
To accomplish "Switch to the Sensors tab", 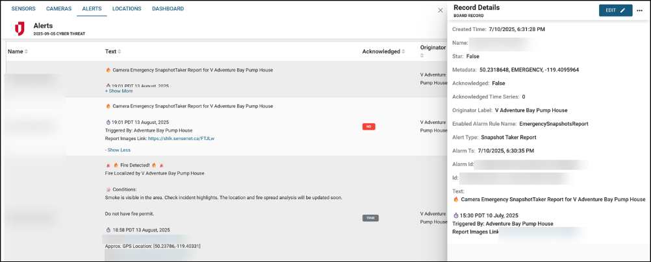I will pyautogui.click(x=23, y=9).
